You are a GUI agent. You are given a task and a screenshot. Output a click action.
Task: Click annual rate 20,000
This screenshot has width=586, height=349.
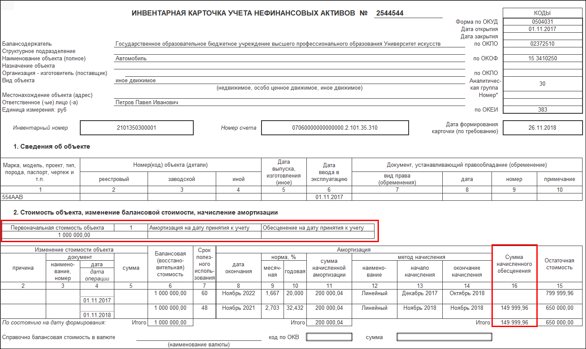(x=295, y=293)
